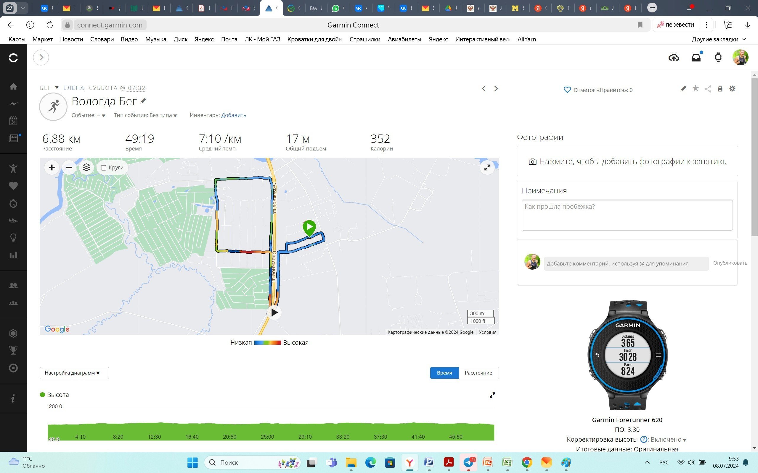Open the profile avatar in the header
The height and width of the screenshot is (473, 758).
[741, 58]
